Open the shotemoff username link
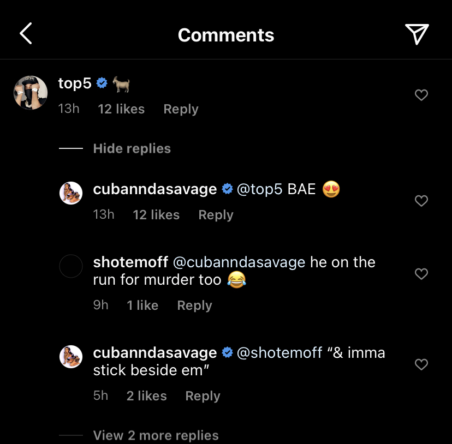452x444 pixels. tap(130, 262)
